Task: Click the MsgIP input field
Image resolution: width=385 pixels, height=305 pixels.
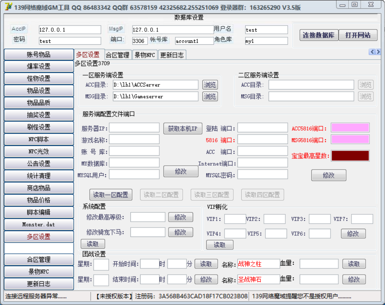Action: point(173,30)
